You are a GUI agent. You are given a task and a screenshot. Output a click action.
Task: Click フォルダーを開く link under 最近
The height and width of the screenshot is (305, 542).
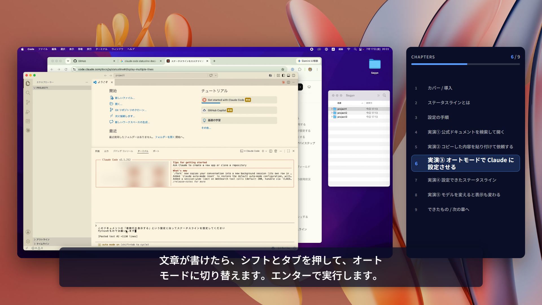(165, 137)
